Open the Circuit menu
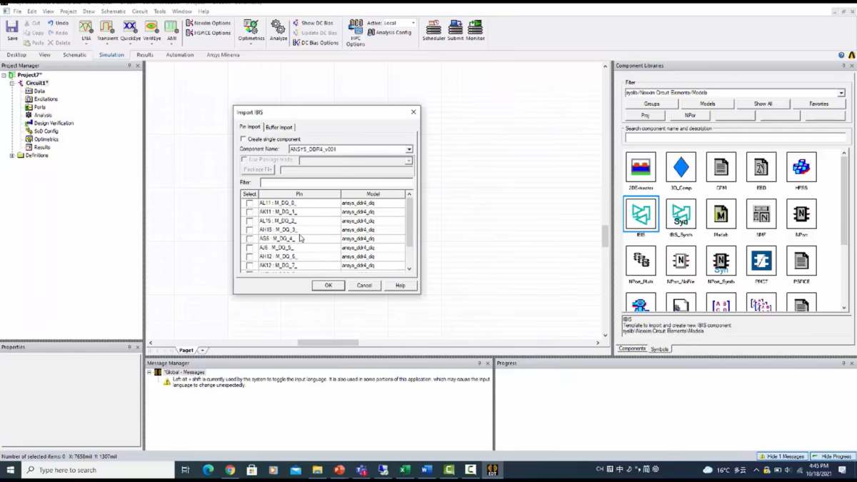Viewport: 857px width, 482px height. click(140, 11)
